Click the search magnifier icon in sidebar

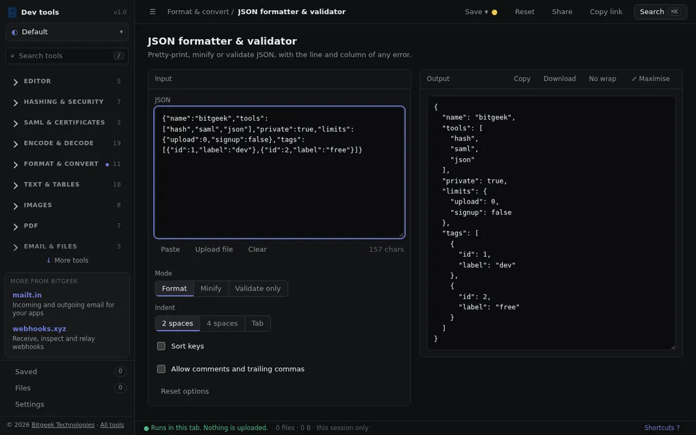point(13,56)
